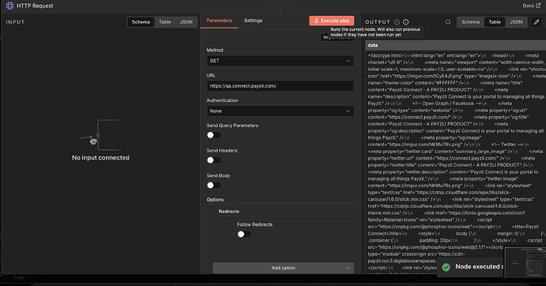Screen dimensions: 546x286
Task: Toggle Send Body switch
Action: point(214,185)
